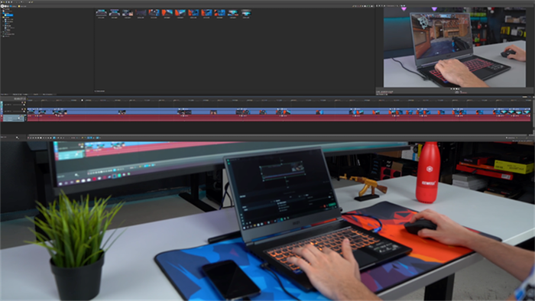Click the red audio track waveform

click(x=279, y=118)
